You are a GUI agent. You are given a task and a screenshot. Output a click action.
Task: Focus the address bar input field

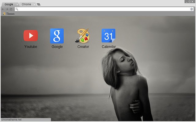(x=104, y=9)
